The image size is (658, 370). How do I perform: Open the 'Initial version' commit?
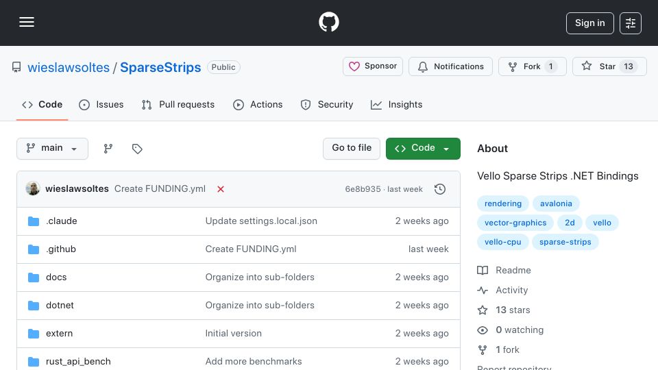(233, 334)
